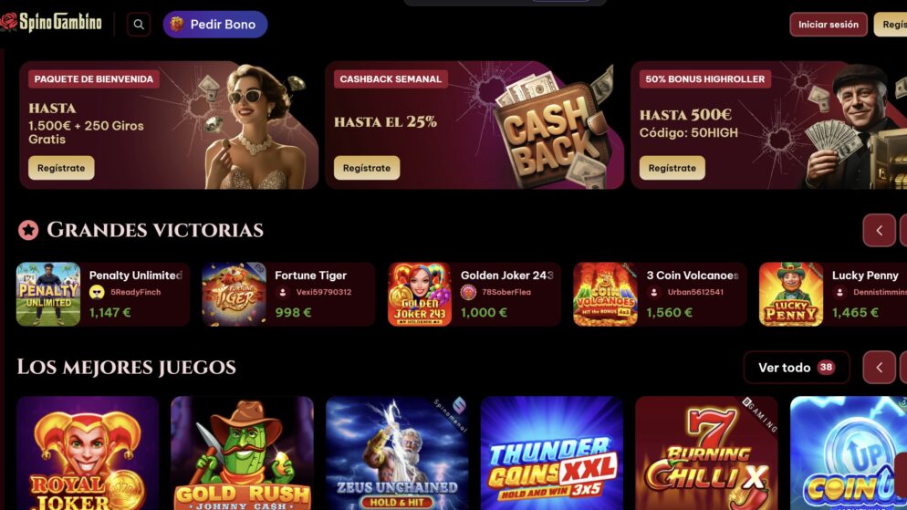Click the search magnifier icon

point(139,25)
